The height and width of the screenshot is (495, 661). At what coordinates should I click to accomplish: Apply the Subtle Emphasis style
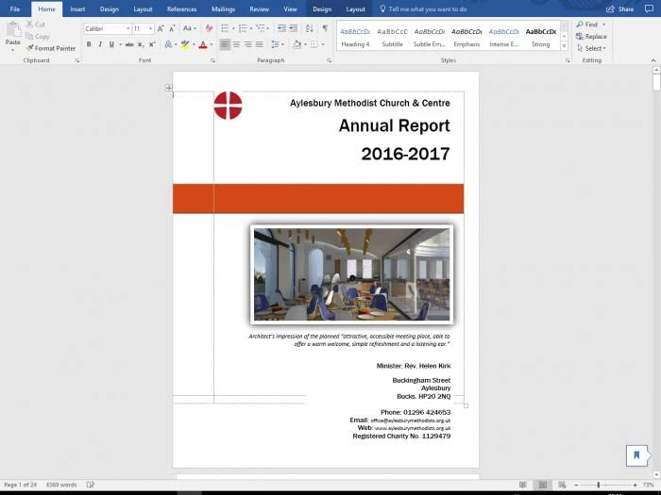coord(429,37)
